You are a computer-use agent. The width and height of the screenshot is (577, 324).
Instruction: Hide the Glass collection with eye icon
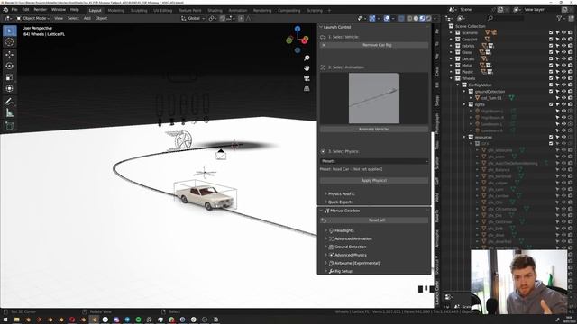(x=563, y=52)
